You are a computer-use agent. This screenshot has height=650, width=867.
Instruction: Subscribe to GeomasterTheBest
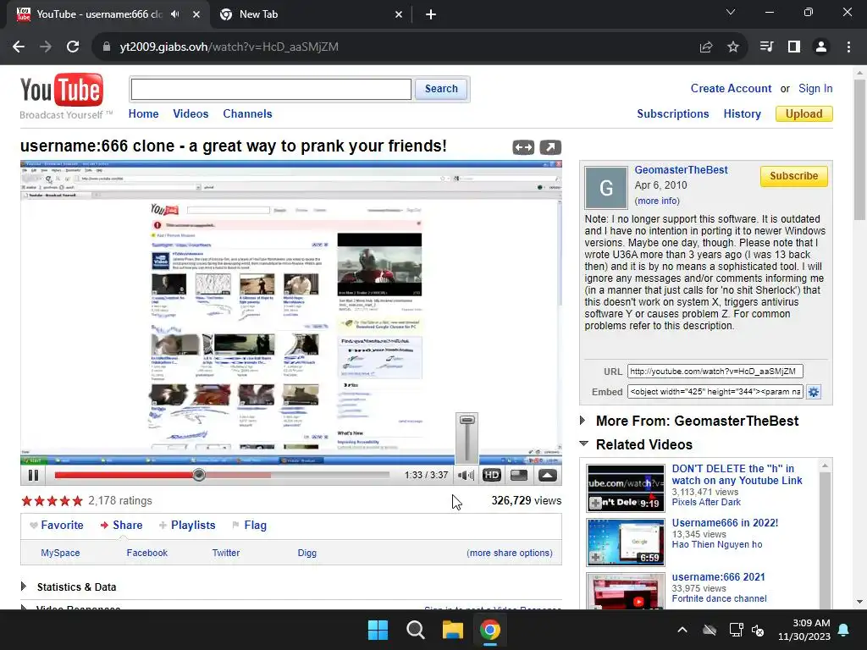click(793, 176)
